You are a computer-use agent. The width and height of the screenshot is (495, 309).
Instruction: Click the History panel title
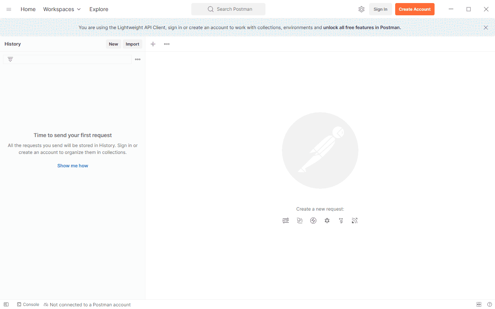[x=13, y=44]
